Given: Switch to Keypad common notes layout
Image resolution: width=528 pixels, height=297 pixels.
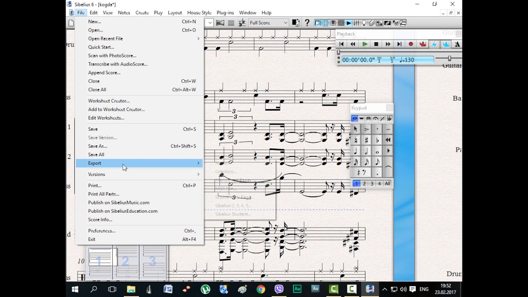Looking at the screenshot, I should coord(354,118).
